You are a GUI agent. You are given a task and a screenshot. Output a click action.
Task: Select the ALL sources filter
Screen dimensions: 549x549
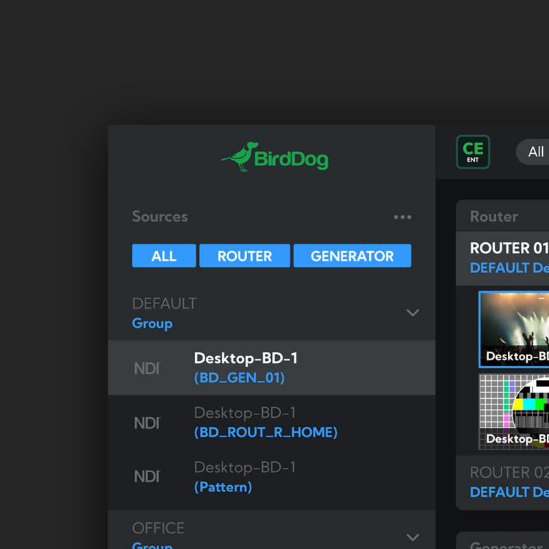(164, 255)
